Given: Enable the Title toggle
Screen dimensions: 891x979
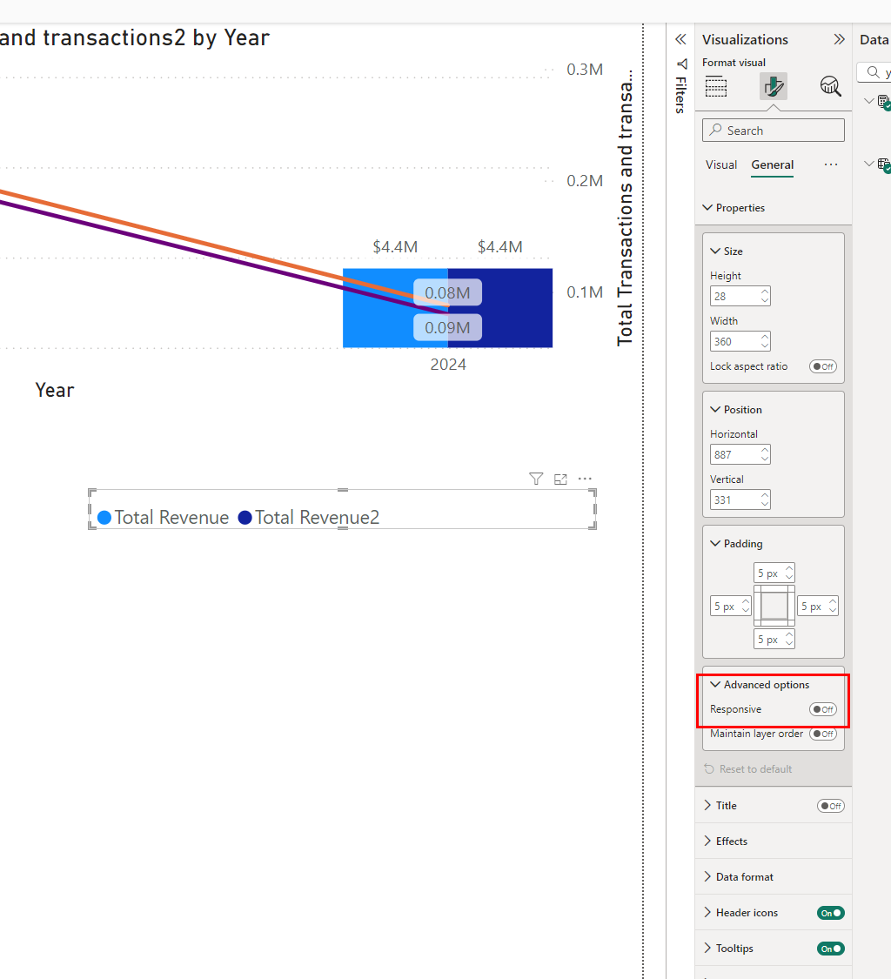Looking at the screenshot, I should coord(830,806).
